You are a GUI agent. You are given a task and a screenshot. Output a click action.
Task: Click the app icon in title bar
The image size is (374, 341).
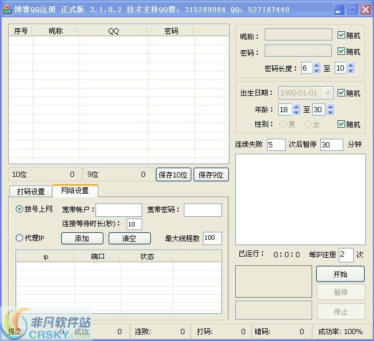(7, 9)
